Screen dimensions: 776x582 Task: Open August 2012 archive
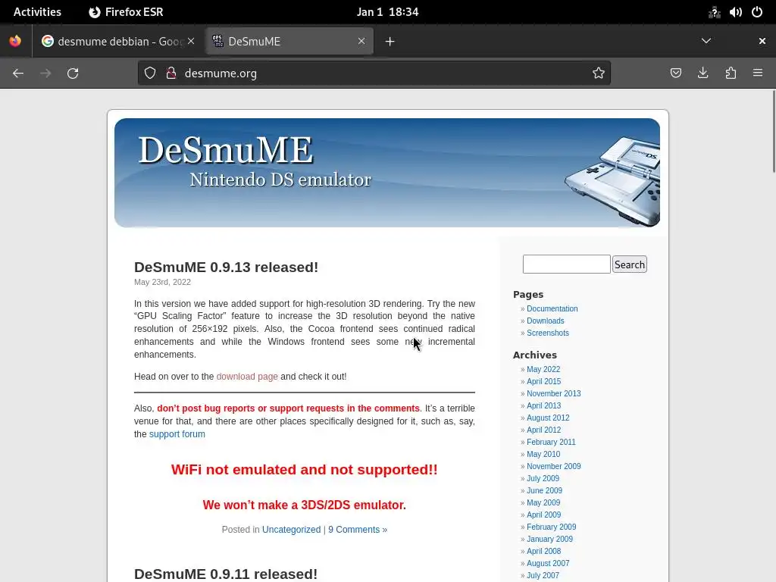tap(548, 418)
